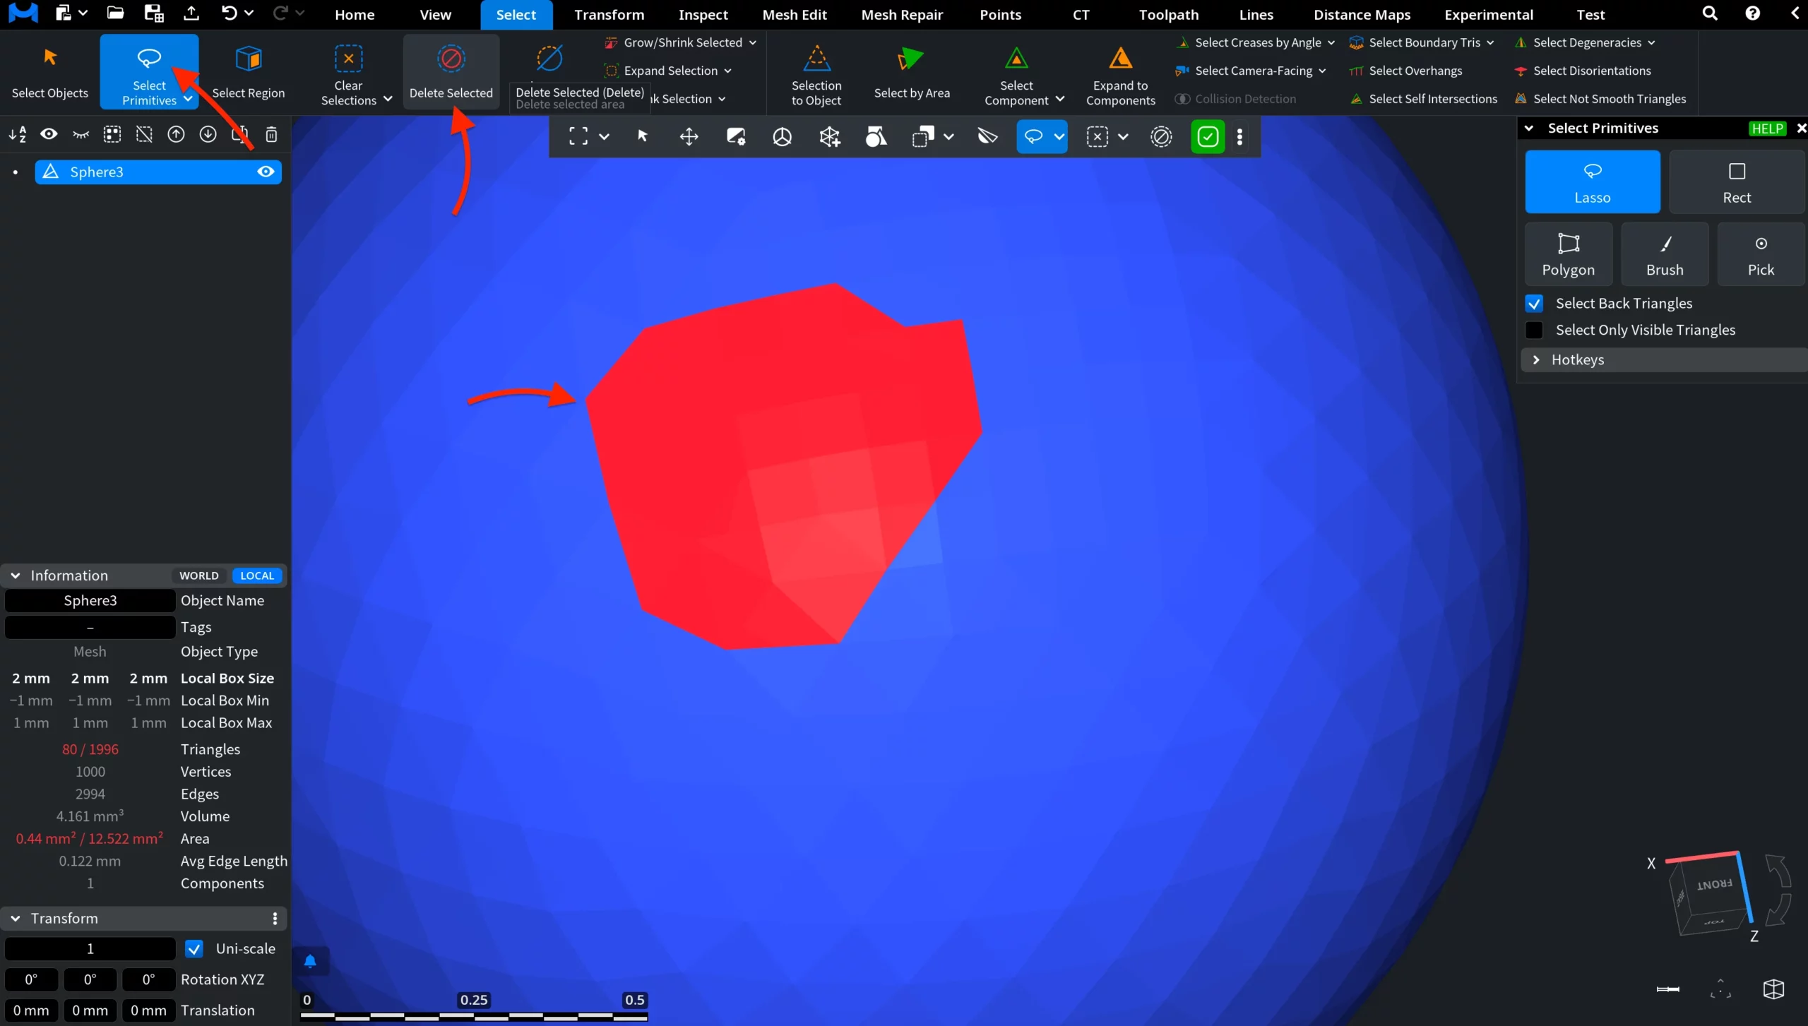This screenshot has height=1026, width=1808.
Task: Click the Delete Selected button
Action: click(x=451, y=72)
